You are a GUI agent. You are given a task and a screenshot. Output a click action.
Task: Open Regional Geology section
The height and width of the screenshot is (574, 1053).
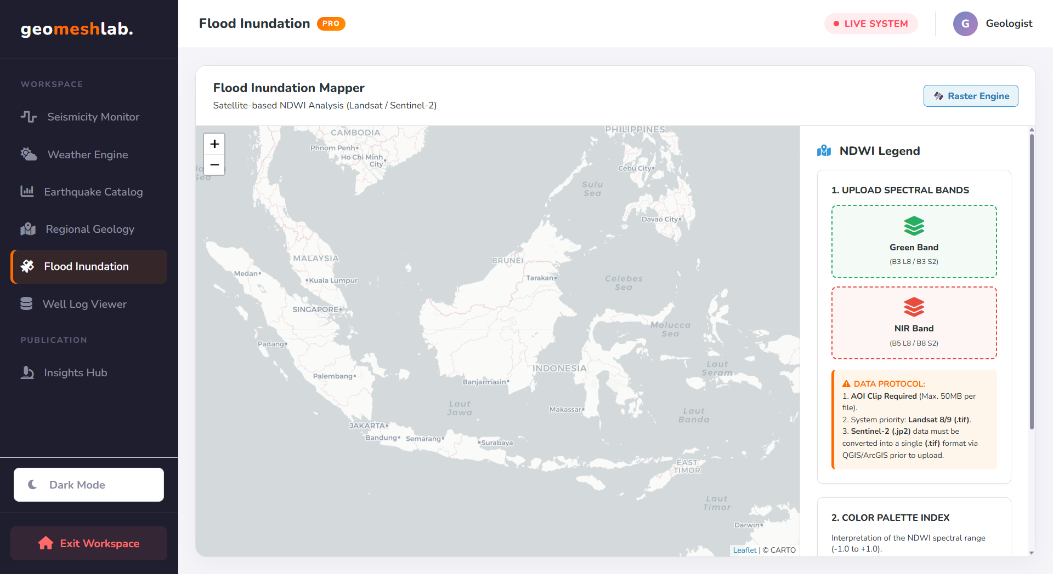tap(89, 229)
